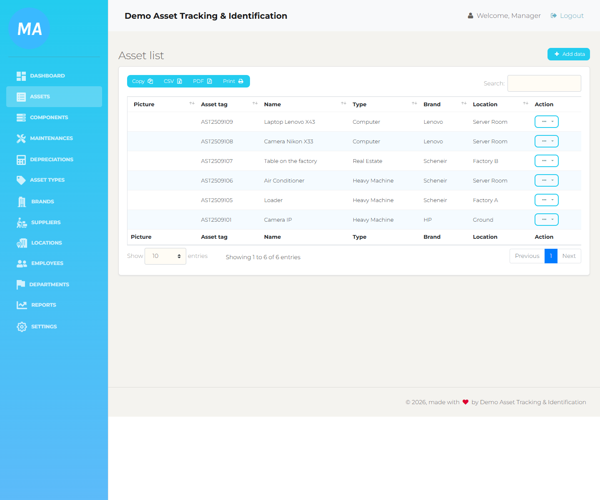Click asset tag AST2509105
The image size is (600, 500).
(x=217, y=200)
